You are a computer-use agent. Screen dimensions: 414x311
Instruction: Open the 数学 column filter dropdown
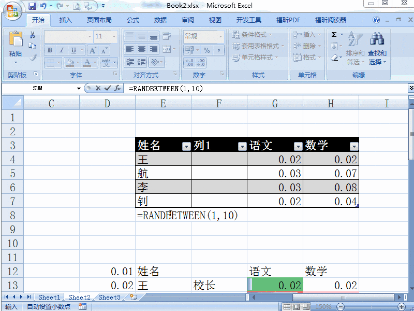click(x=354, y=146)
